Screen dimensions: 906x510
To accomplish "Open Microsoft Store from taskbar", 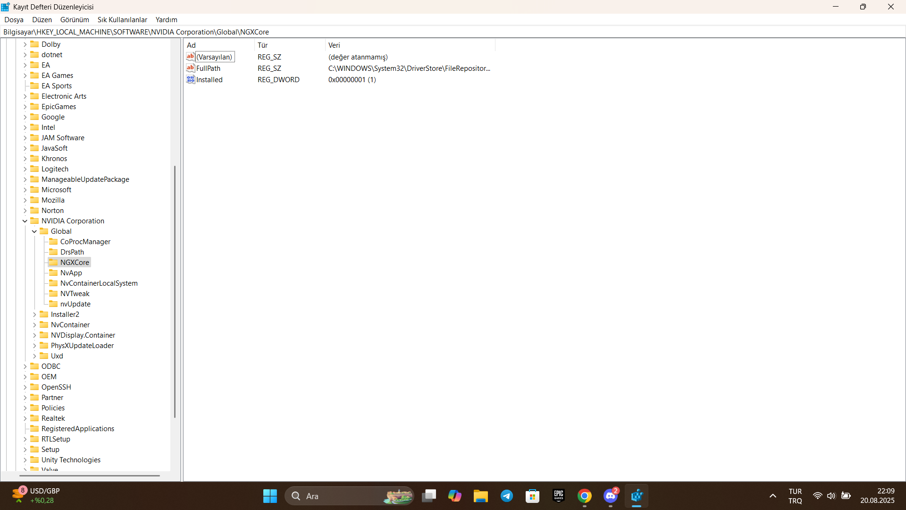I will pyautogui.click(x=533, y=496).
